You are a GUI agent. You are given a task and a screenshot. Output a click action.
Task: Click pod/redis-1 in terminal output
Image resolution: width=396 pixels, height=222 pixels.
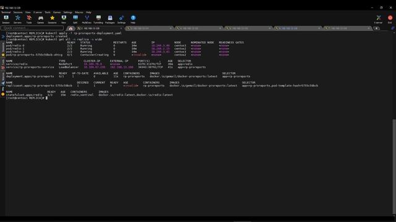point(15,49)
